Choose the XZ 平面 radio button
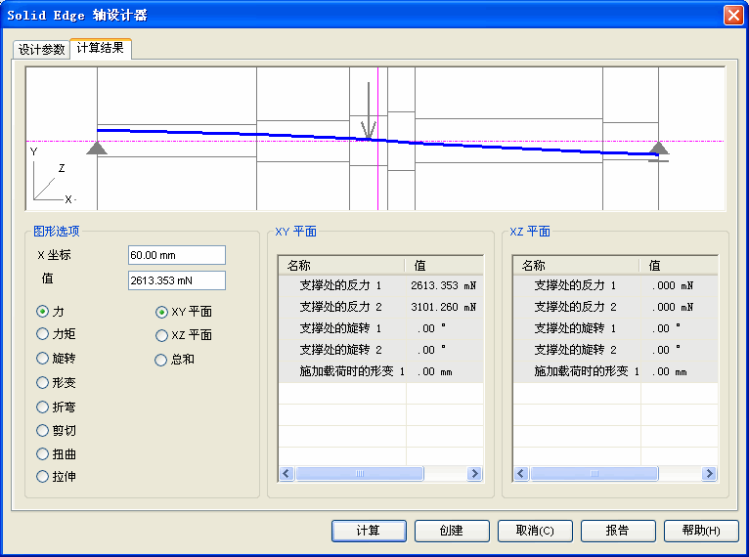This screenshot has height=557, width=749. click(x=162, y=335)
